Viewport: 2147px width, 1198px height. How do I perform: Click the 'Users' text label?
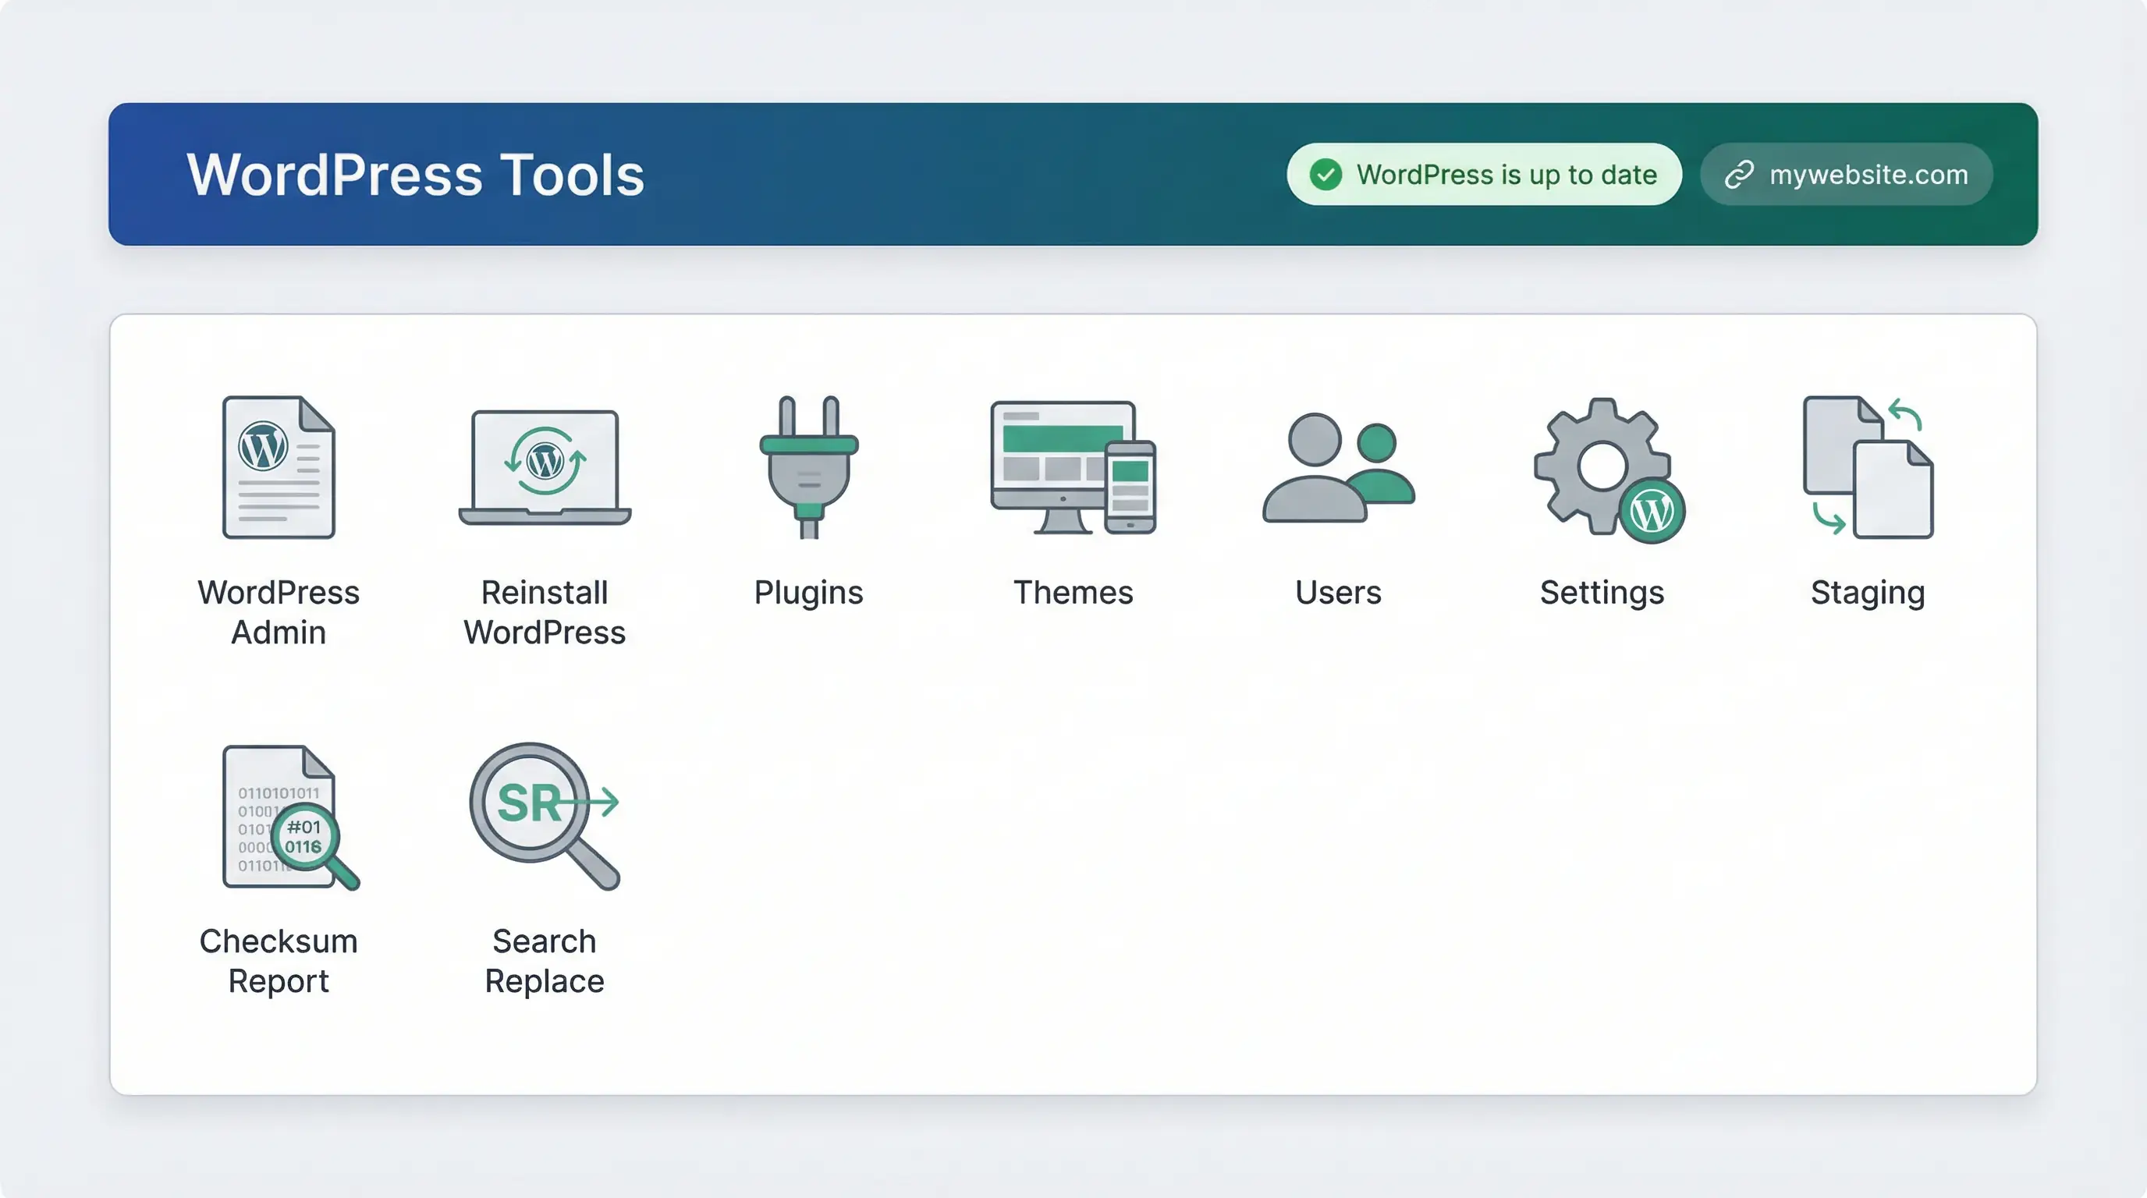[1339, 592]
